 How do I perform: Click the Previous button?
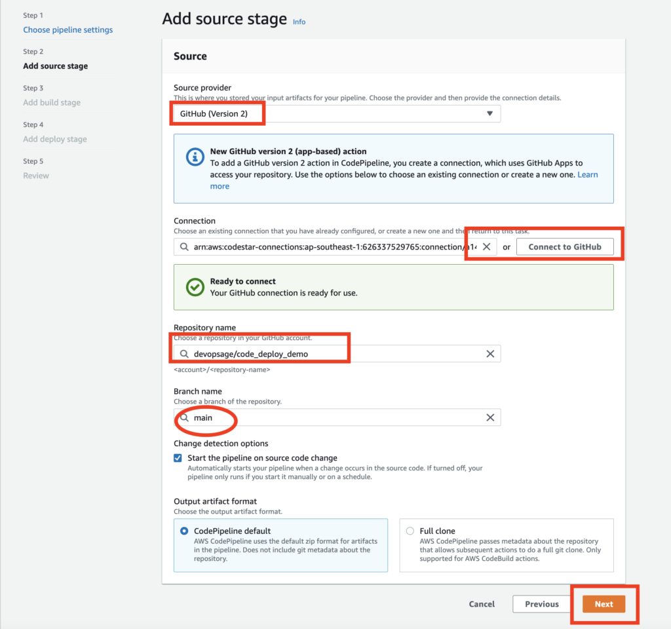[x=542, y=604]
